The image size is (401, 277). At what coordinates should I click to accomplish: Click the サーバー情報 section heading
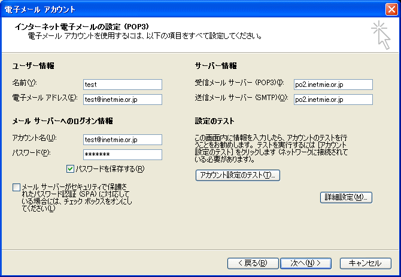(215, 66)
